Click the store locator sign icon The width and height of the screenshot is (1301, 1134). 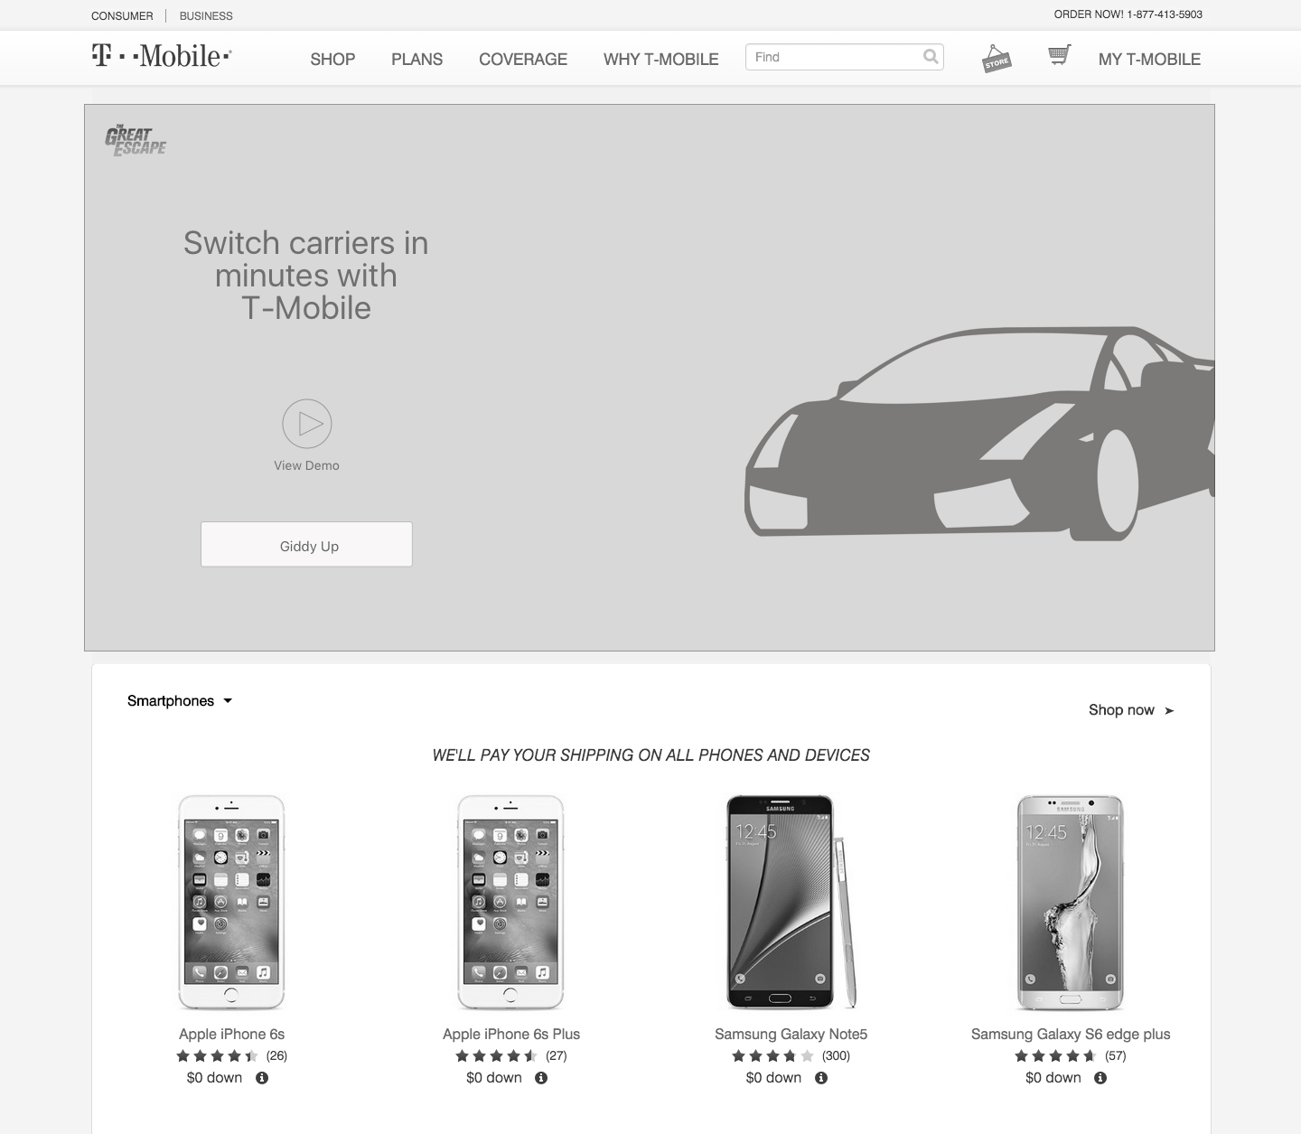997,59
